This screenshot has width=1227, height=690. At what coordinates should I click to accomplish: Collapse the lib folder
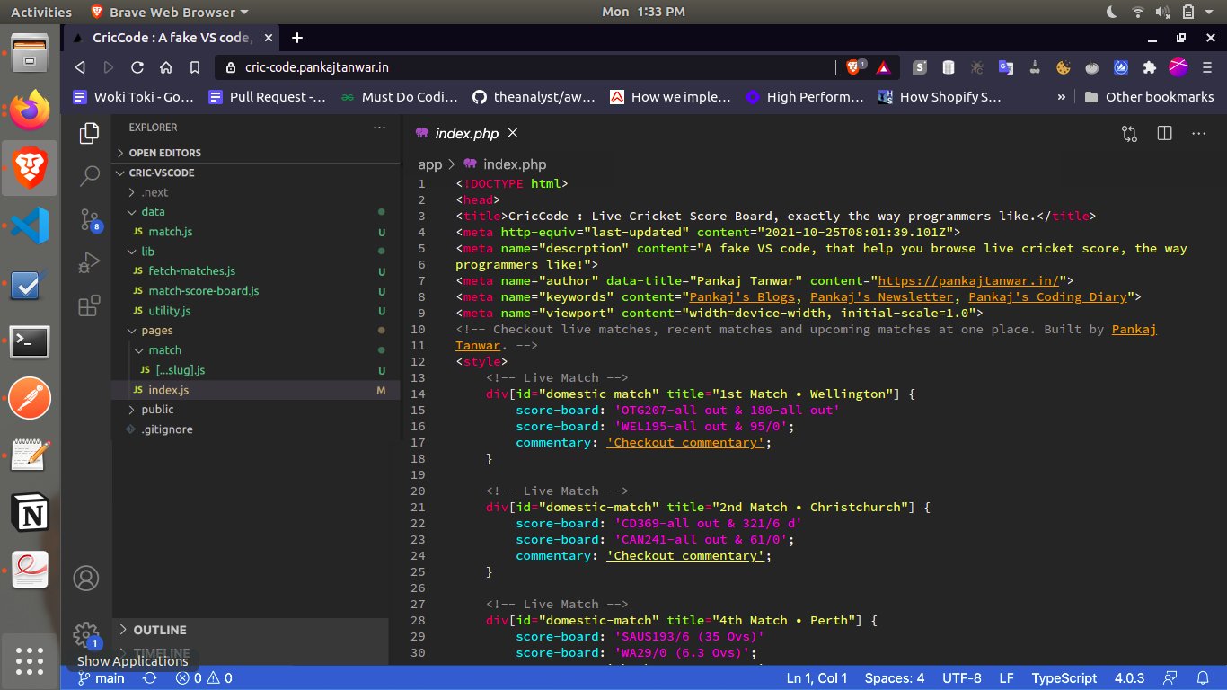tap(148, 252)
